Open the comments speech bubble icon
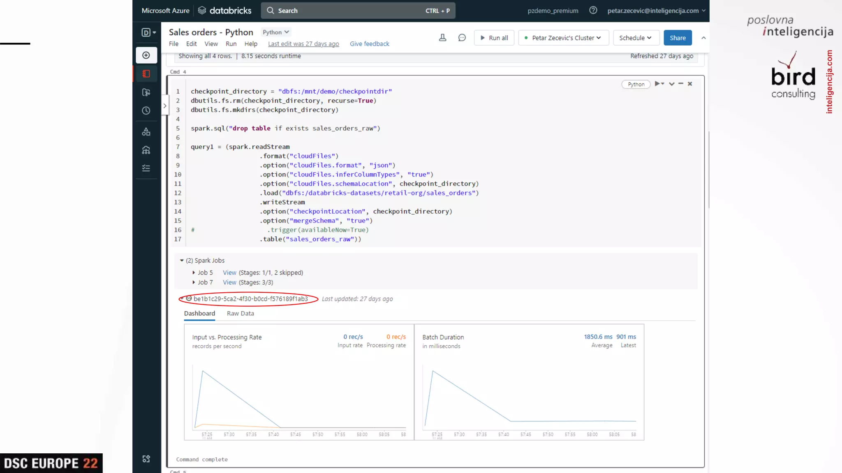The width and height of the screenshot is (842, 473). pos(462,38)
